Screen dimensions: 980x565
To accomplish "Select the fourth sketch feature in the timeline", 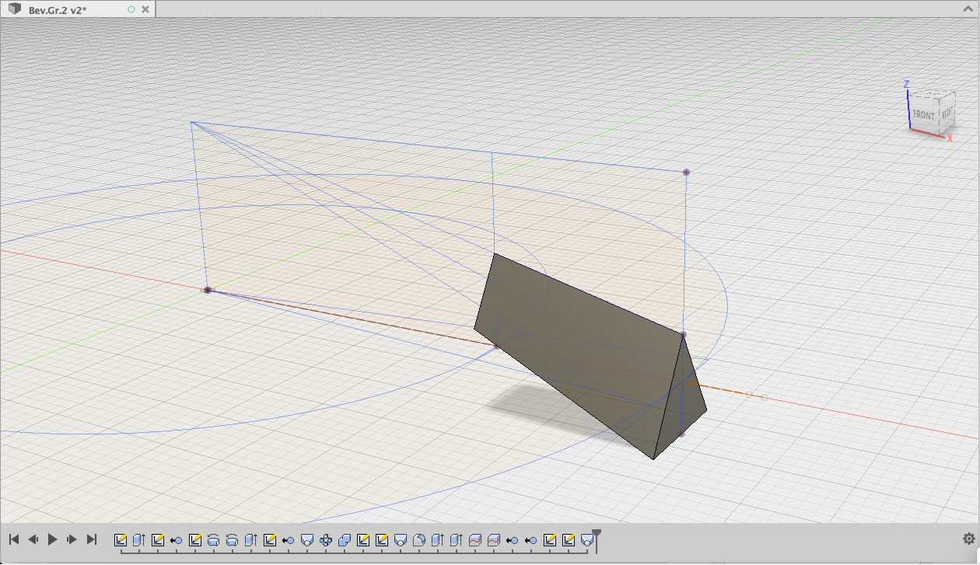I will coord(270,539).
